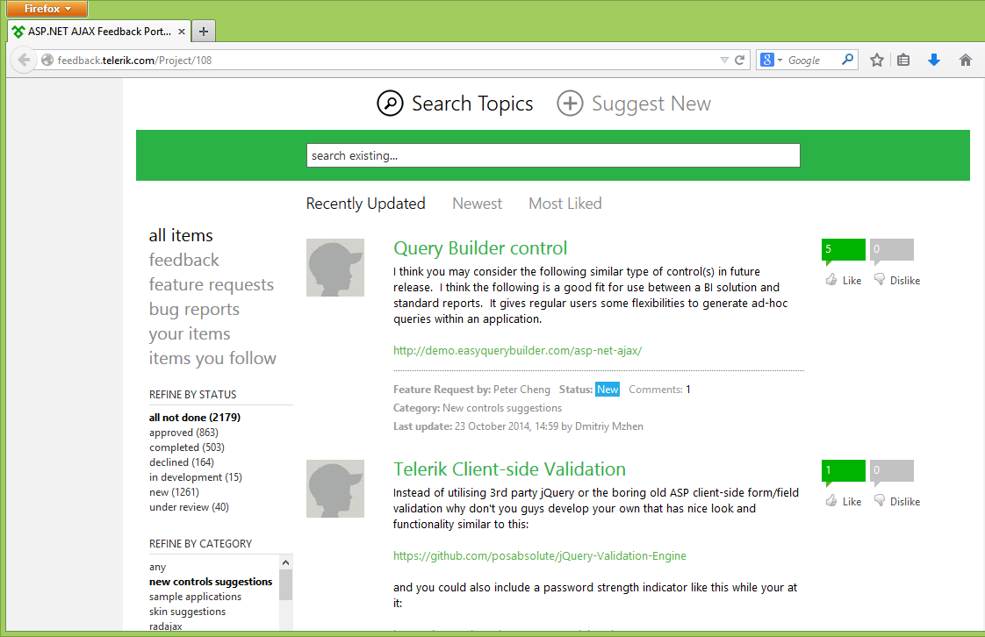Image resolution: width=985 pixels, height=637 pixels.
Task: Filter by approved (863) status
Action: (183, 433)
